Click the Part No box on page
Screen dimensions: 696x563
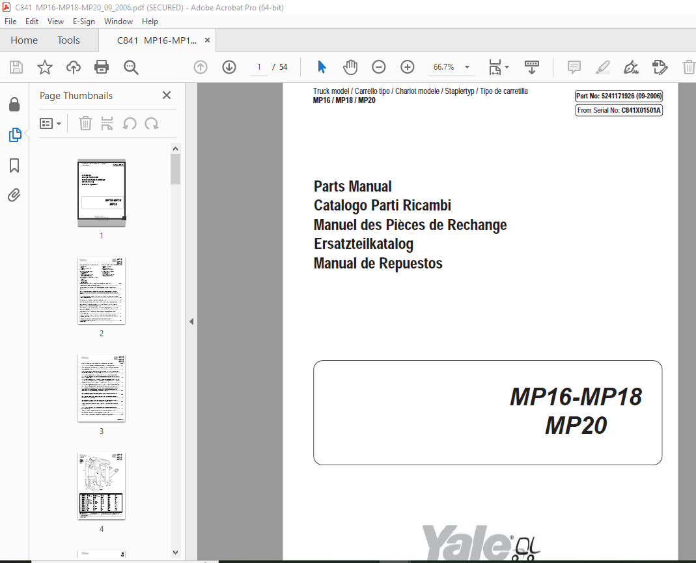pos(619,96)
